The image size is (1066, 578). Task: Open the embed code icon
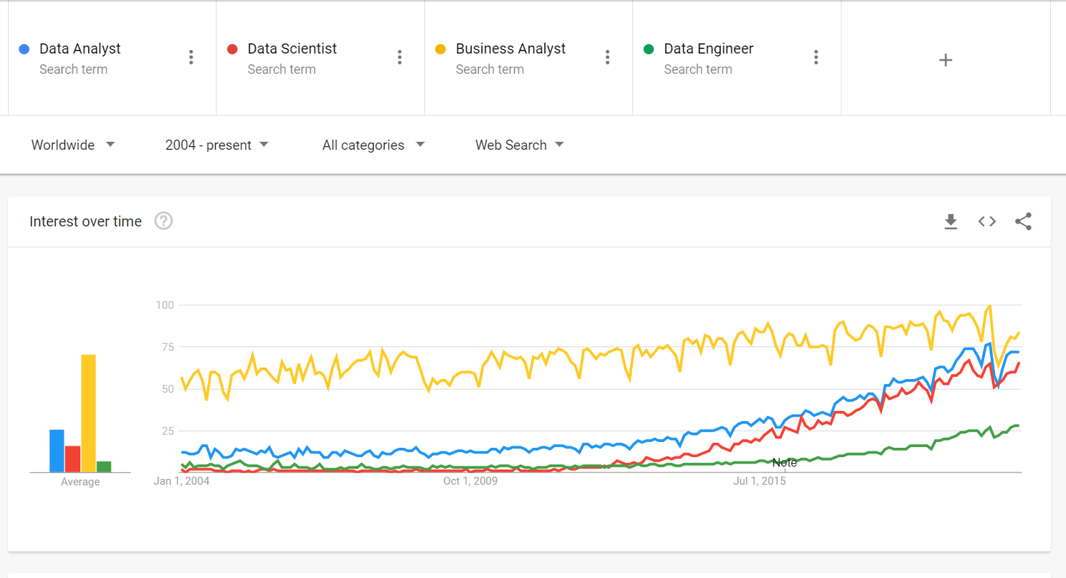click(x=986, y=221)
